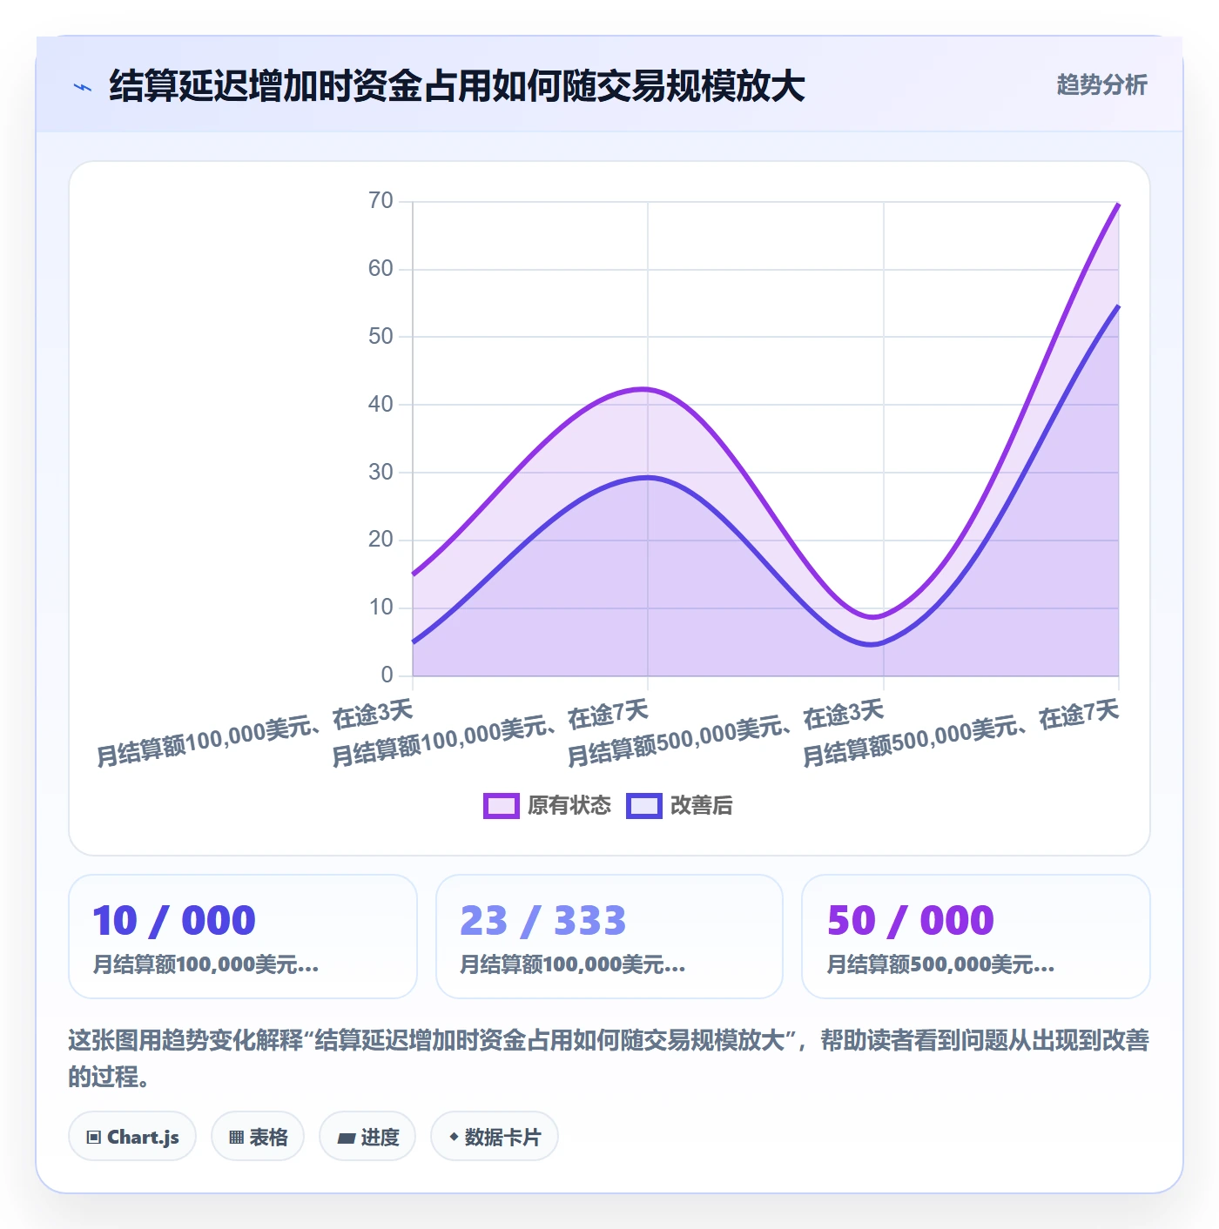Click the chart title 结算延迟增加时资金占用如何随交易规模放大

(x=457, y=86)
